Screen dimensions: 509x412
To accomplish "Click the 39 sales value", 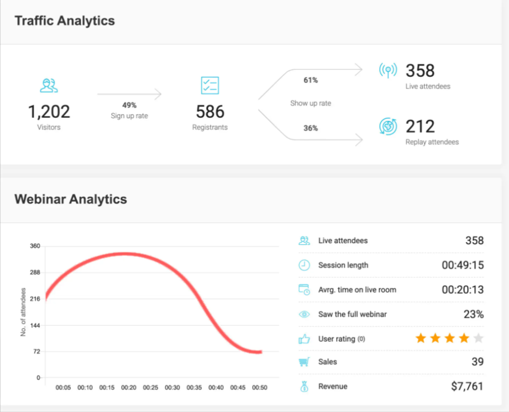I will 477,362.
